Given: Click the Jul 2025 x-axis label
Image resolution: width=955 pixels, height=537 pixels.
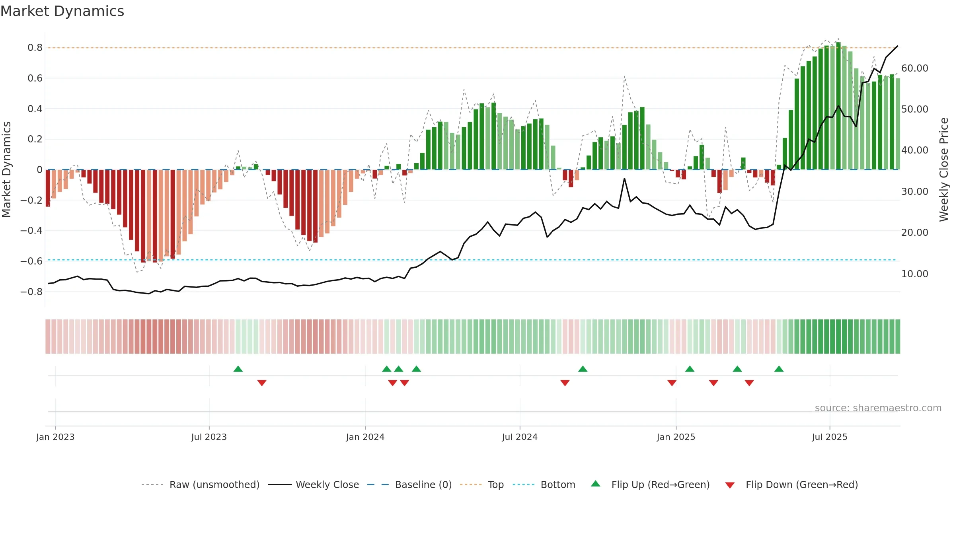Looking at the screenshot, I should point(830,437).
